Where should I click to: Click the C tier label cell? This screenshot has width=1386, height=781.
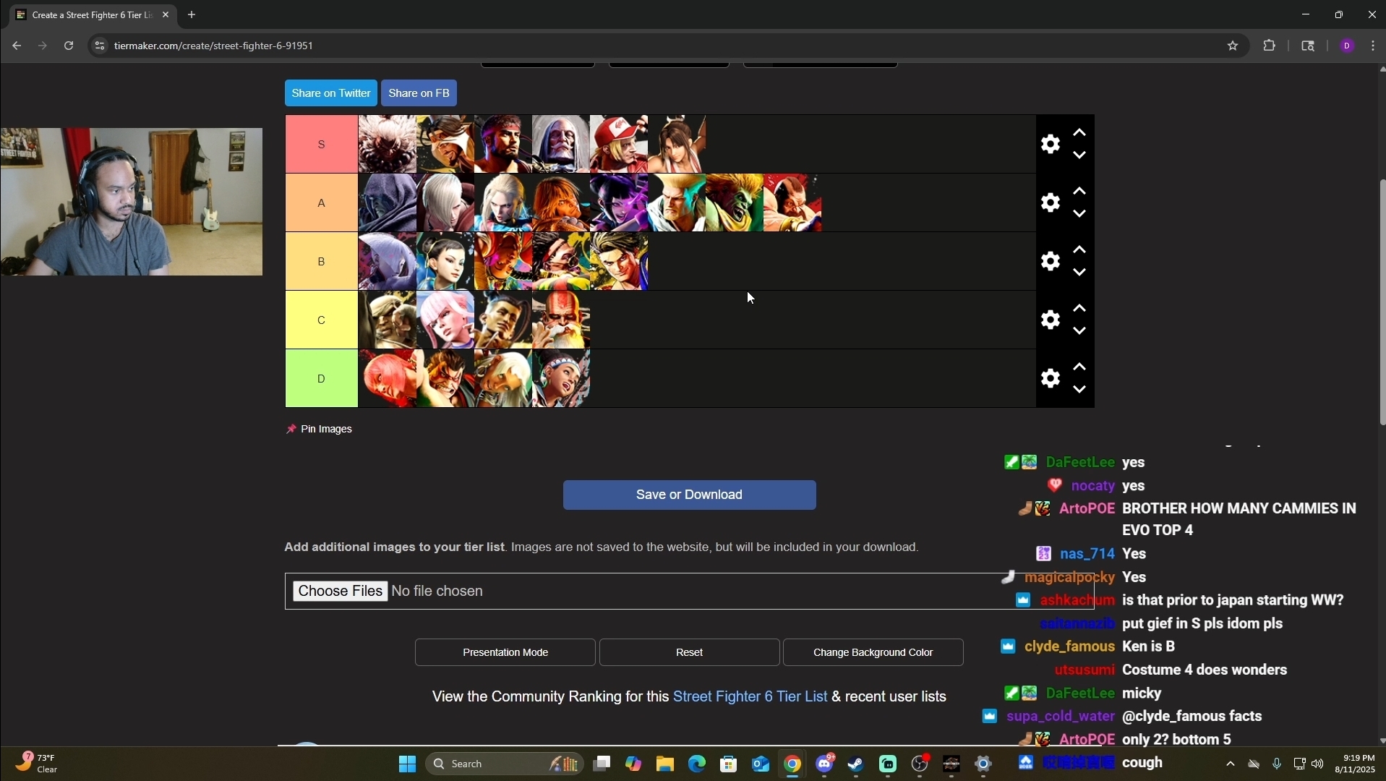[x=322, y=320]
